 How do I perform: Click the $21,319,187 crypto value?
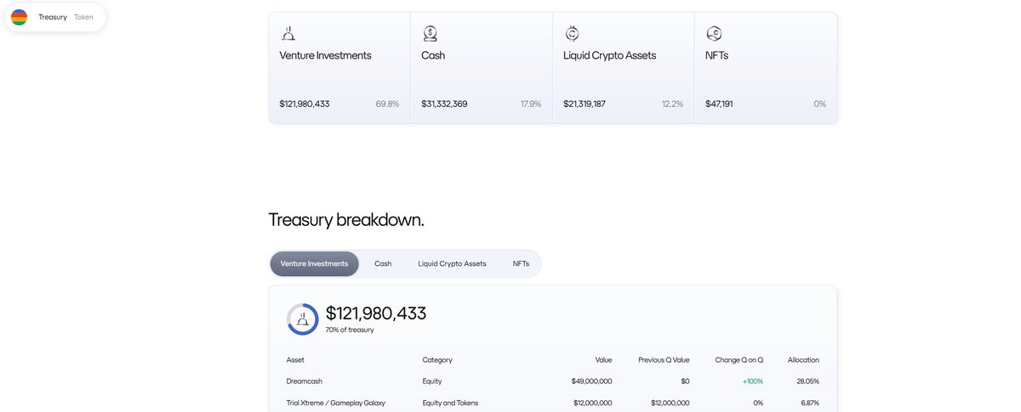click(x=585, y=104)
